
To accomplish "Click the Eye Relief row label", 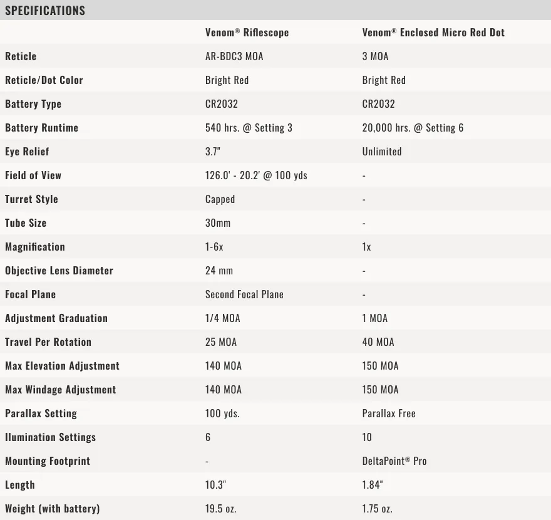I will 27,152.
